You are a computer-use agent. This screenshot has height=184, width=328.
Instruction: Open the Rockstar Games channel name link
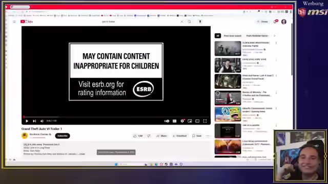point(39,134)
